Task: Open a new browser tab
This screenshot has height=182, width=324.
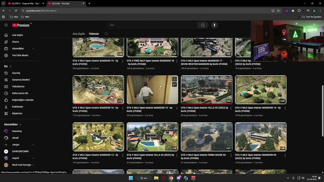Action: [89, 4]
